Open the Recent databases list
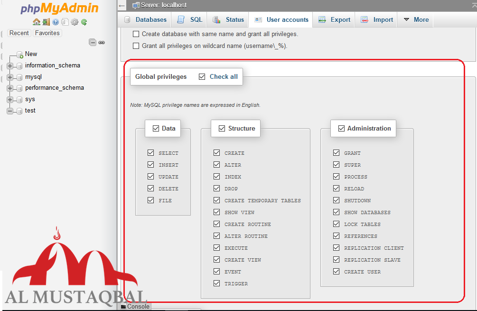The image size is (477, 311). [19, 33]
